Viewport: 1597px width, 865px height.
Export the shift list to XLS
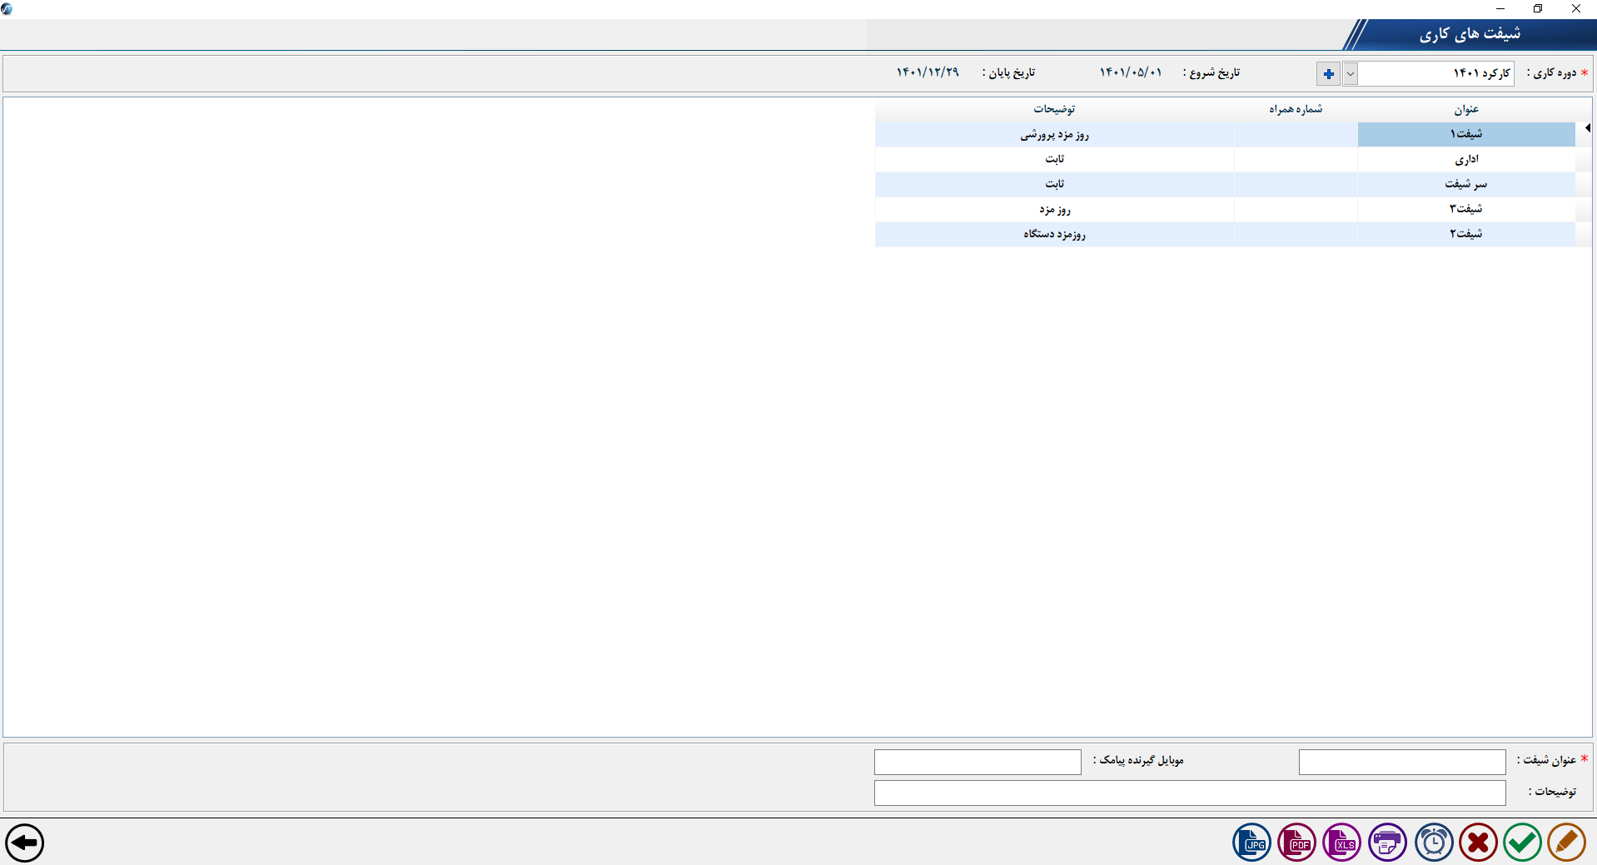1341,843
